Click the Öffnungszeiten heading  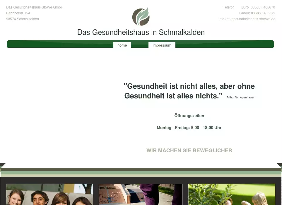coord(189,116)
